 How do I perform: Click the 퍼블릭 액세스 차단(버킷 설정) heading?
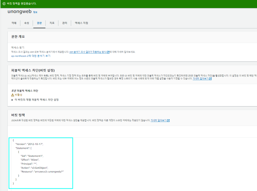(x=33, y=71)
